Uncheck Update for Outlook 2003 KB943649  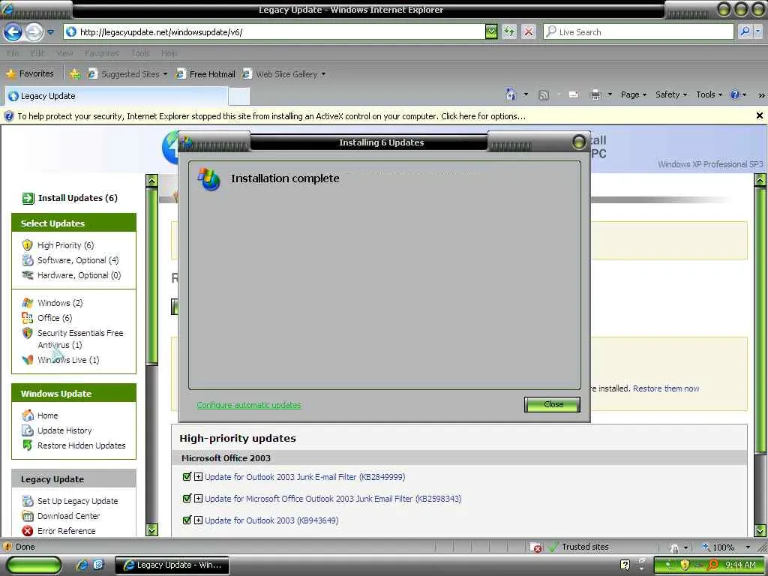(x=186, y=520)
